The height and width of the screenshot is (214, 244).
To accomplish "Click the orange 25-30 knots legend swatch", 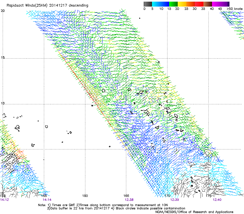I will coord(191,4).
